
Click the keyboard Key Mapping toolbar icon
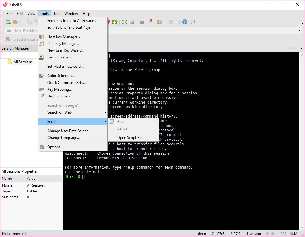142,22
